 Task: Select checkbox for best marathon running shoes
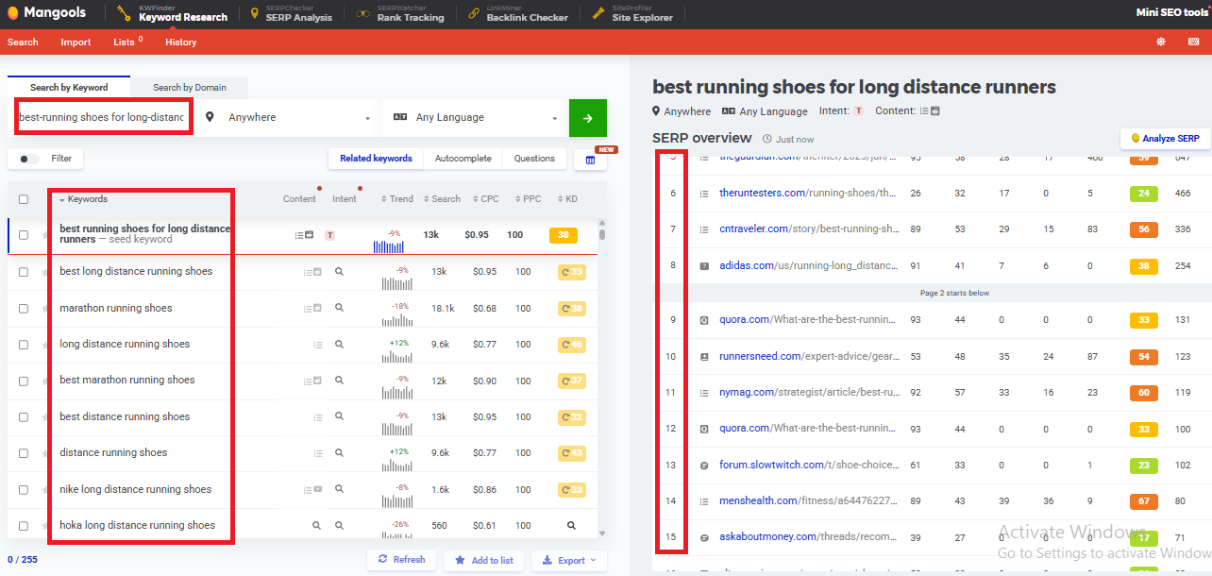(24, 381)
